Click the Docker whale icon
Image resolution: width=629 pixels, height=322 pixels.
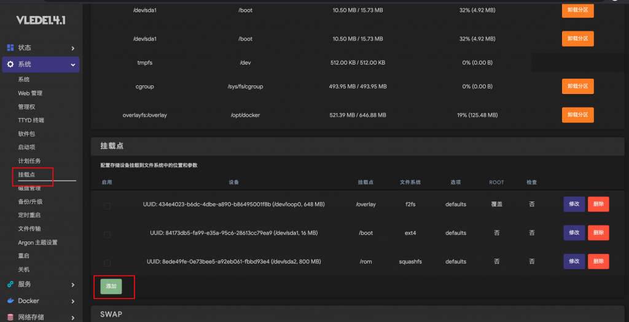tap(10, 301)
